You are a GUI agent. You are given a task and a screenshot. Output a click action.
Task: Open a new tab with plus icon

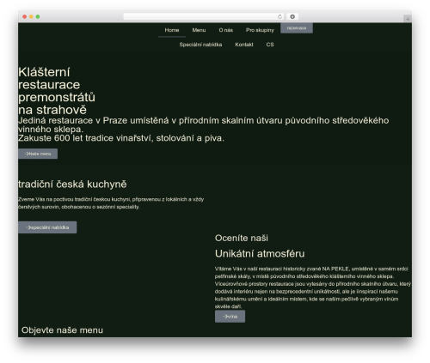point(408,19)
